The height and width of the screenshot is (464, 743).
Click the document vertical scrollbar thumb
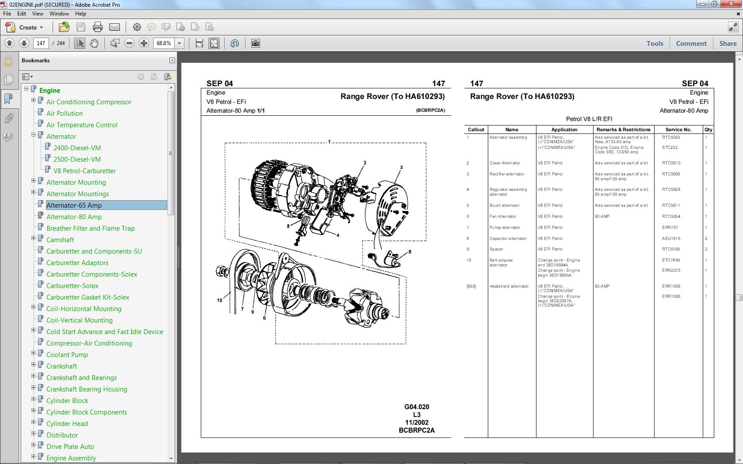[739, 297]
